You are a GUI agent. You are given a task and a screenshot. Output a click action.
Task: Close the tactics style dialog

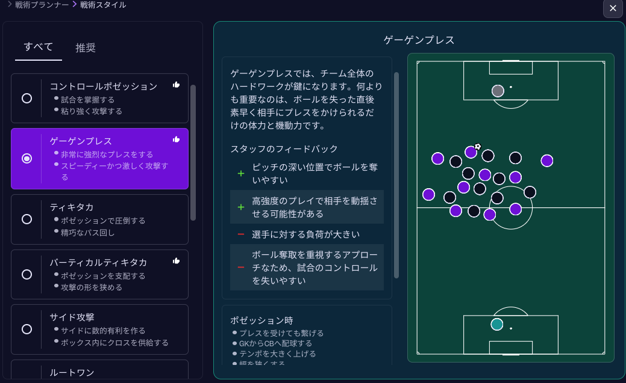click(613, 8)
